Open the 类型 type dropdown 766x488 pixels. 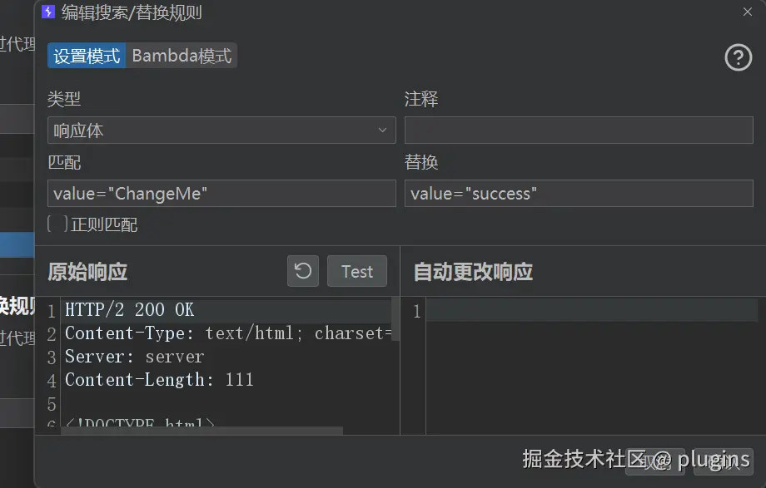221,131
